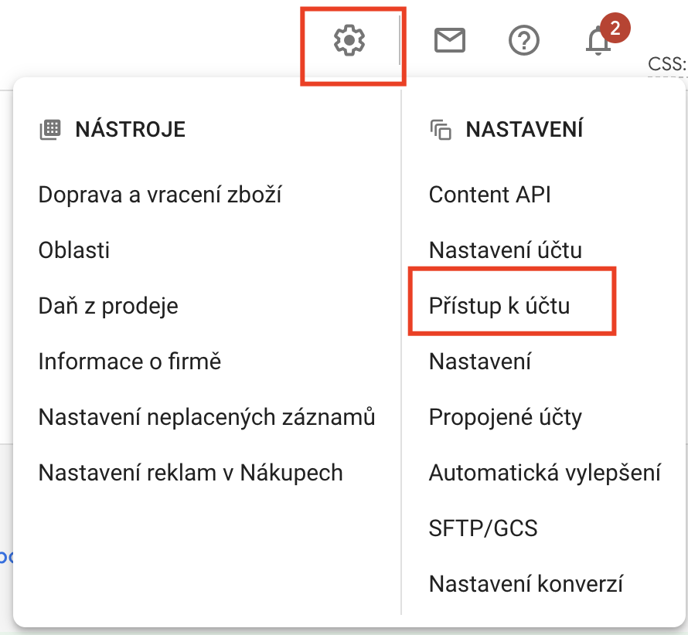Open Nastavení reklam v Nákupech
This screenshot has height=635, width=688.
pyautogui.click(x=190, y=473)
